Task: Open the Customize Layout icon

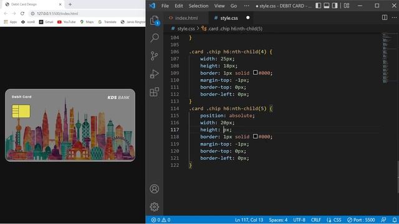Action: pos(347,6)
